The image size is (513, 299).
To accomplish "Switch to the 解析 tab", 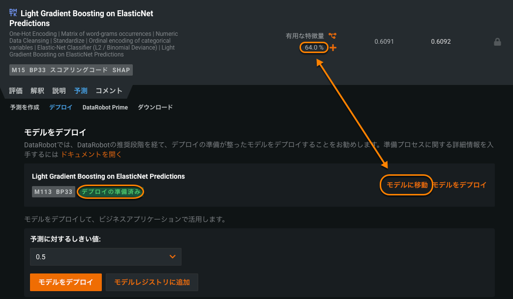I will (x=37, y=91).
